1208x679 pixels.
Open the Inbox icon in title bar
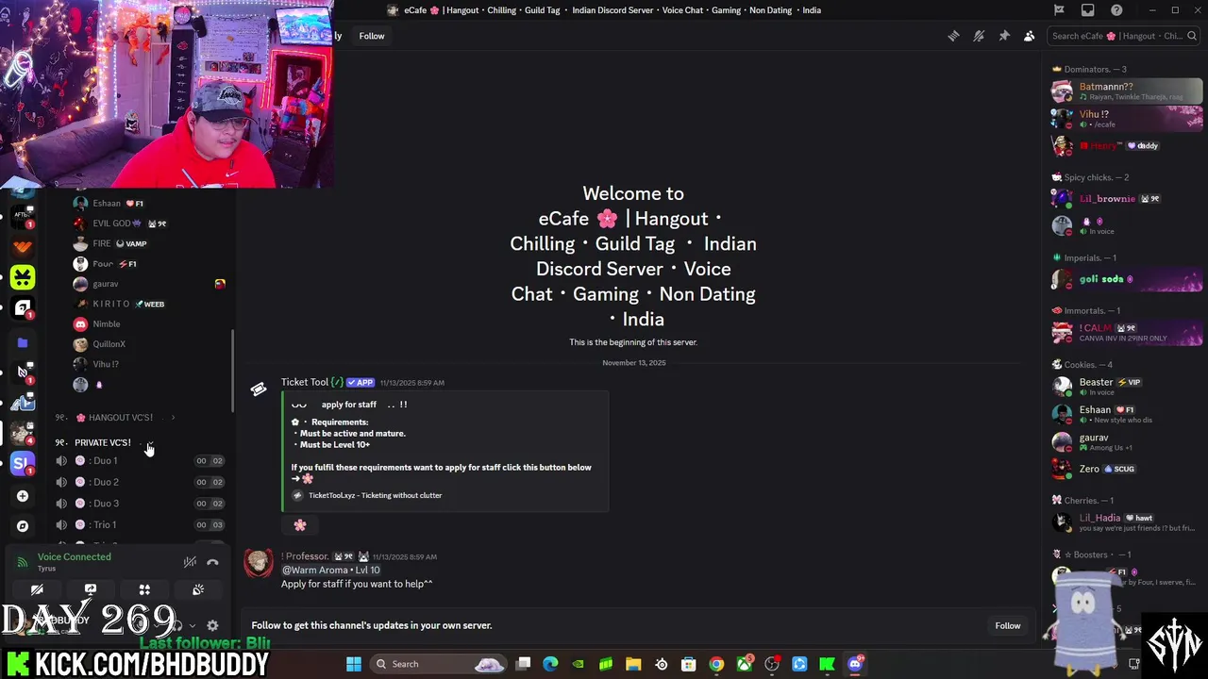tap(1088, 10)
